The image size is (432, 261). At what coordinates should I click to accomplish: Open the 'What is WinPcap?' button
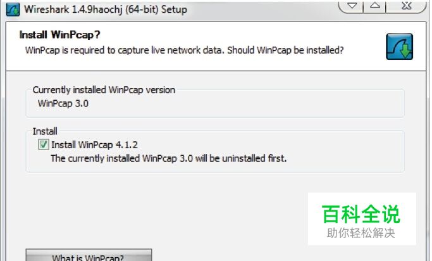click(x=89, y=256)
